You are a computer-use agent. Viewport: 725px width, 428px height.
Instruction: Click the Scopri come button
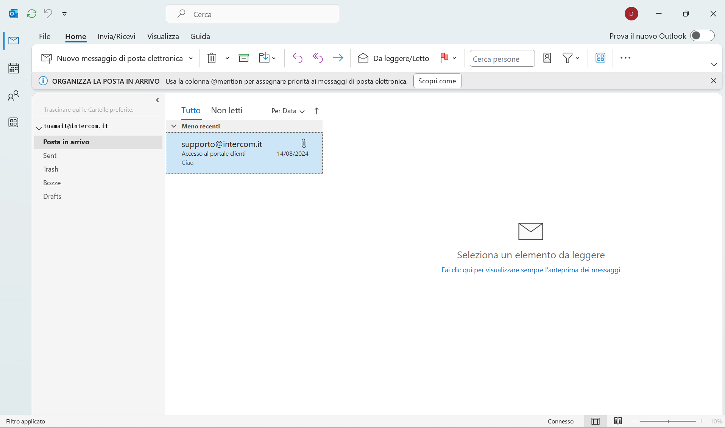[x=437, y=81]
